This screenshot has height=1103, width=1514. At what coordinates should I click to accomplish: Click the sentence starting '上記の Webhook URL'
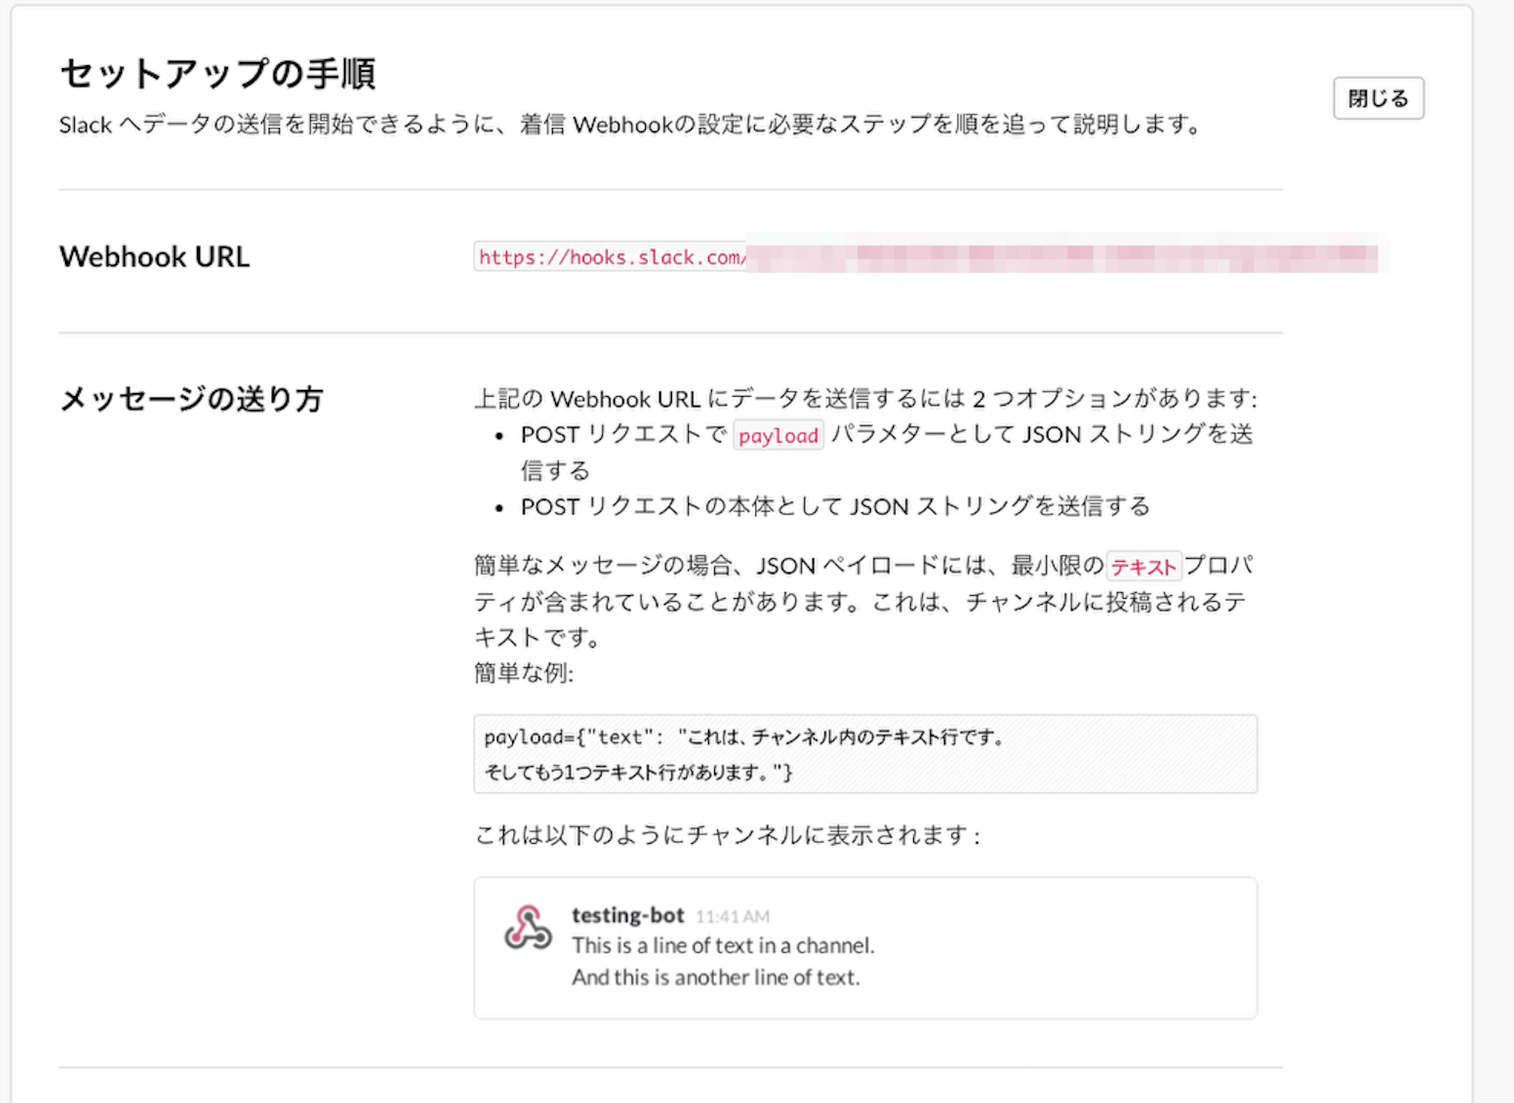point(864,399)
